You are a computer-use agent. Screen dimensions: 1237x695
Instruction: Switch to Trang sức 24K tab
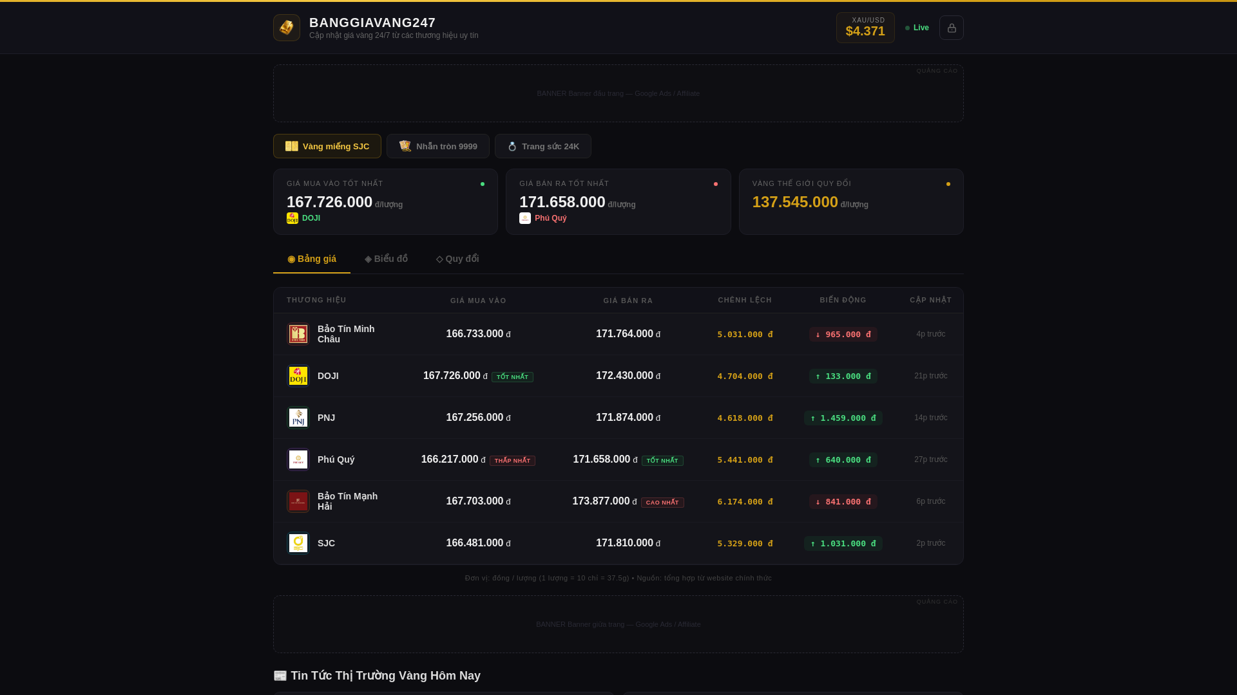(x=543, y=146)
